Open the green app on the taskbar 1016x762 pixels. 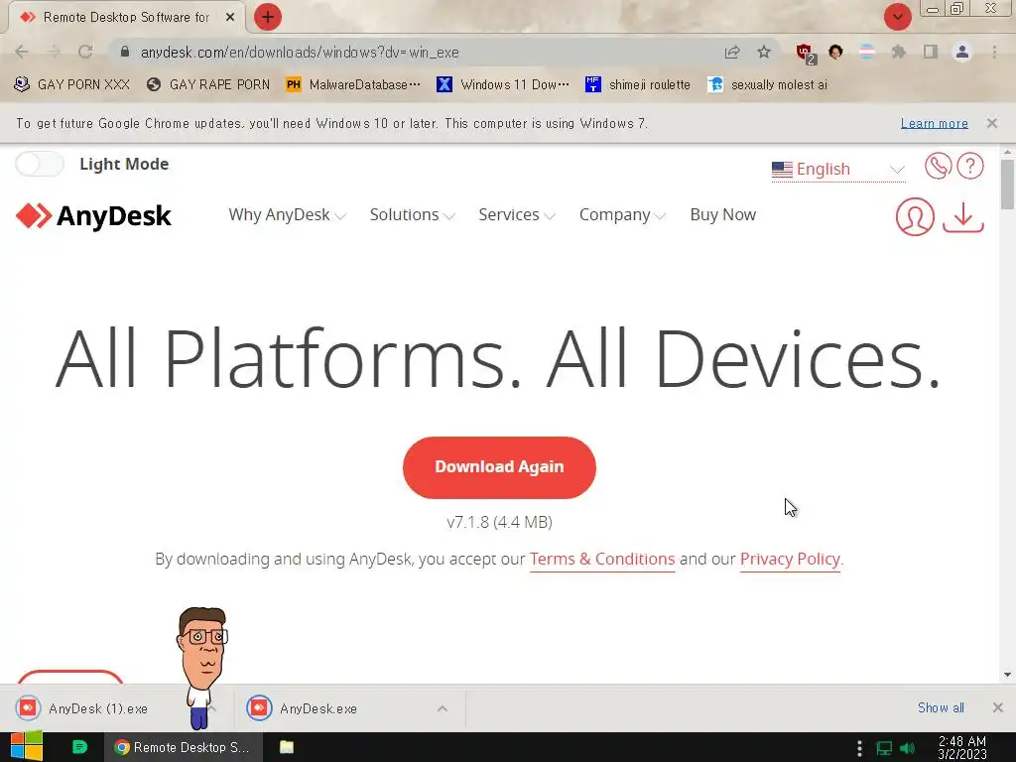(x=79, y=747)
